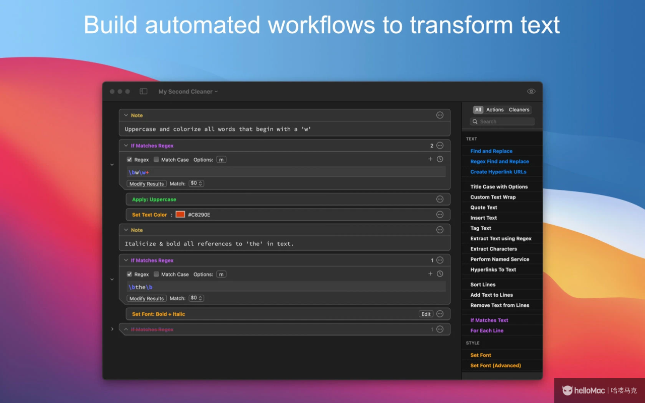Change Match $0 stepper in \bw\w+ block
The height and width of the screenshot is (403, 645).
pos(196,183)
